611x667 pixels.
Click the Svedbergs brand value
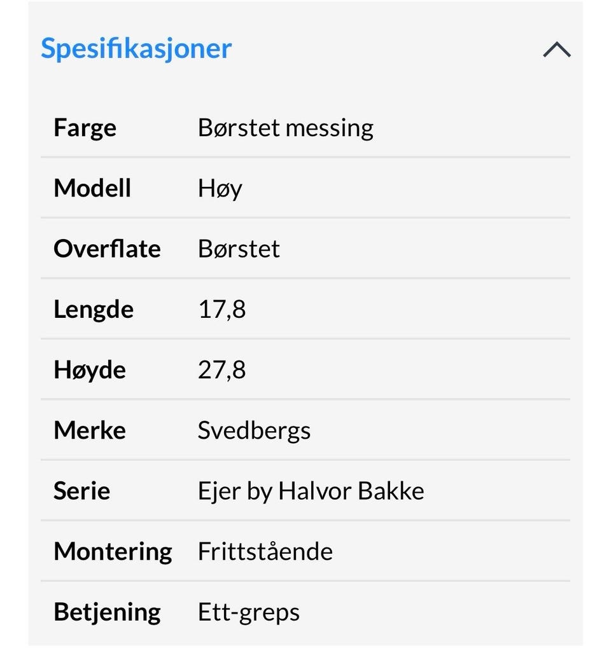point(254,430)
